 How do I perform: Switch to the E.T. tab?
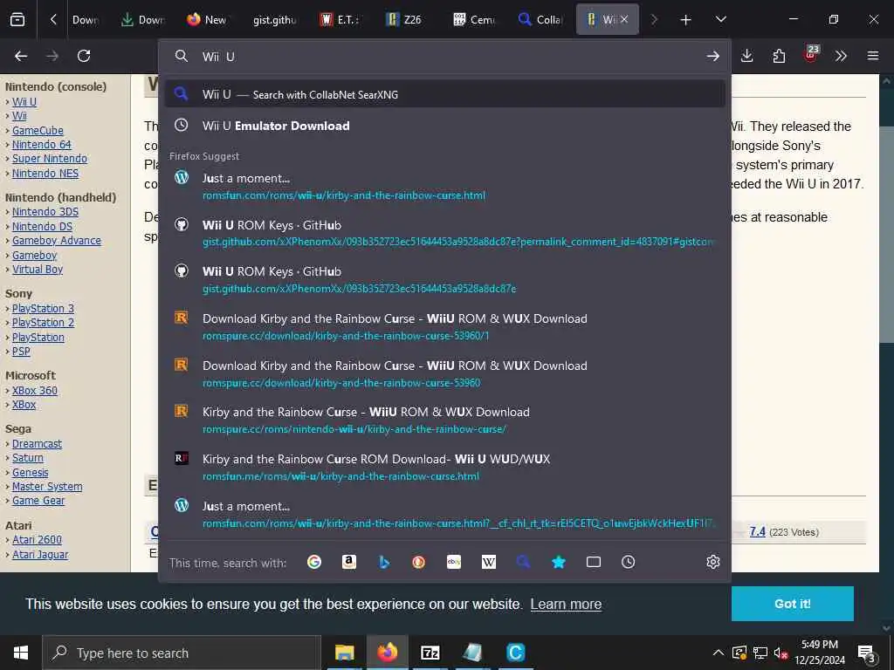point(341,20)
